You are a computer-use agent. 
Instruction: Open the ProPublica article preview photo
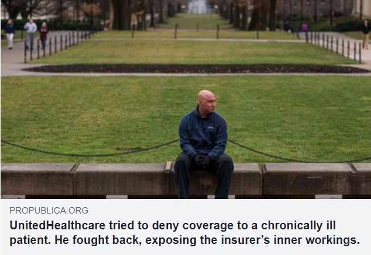pos(185,99)
